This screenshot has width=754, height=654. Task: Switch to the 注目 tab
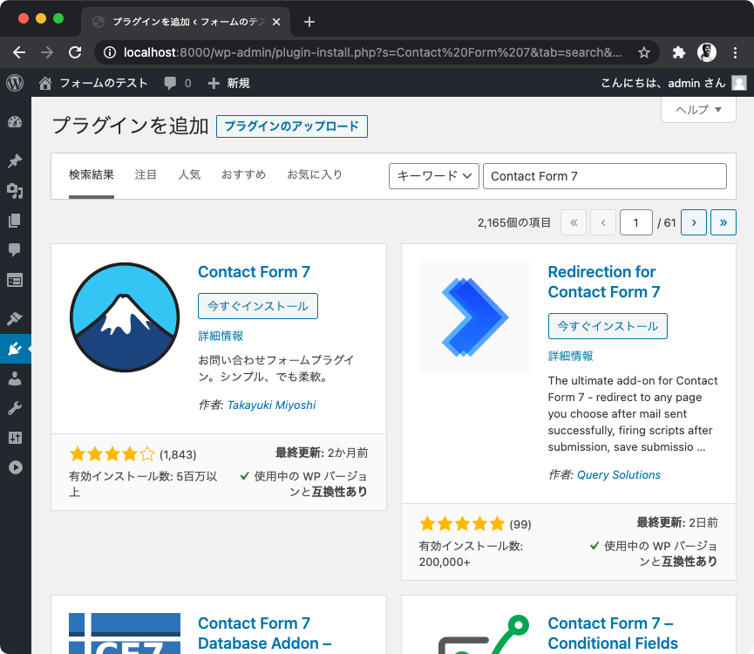146,174
